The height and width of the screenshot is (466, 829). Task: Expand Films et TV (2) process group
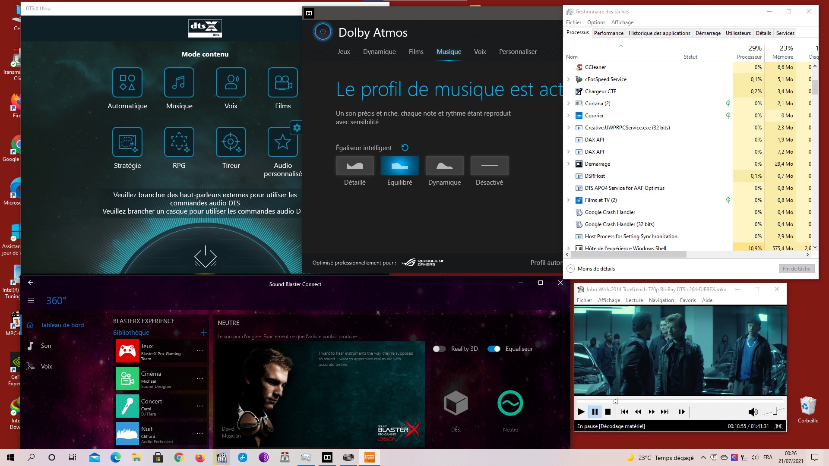point(569,200)
